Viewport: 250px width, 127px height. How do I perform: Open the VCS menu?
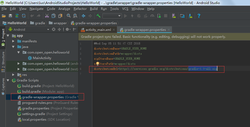click(x=125, y=9)
